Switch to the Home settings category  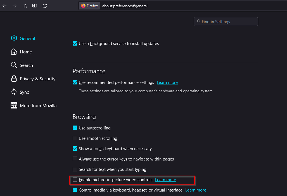point(26,52)
